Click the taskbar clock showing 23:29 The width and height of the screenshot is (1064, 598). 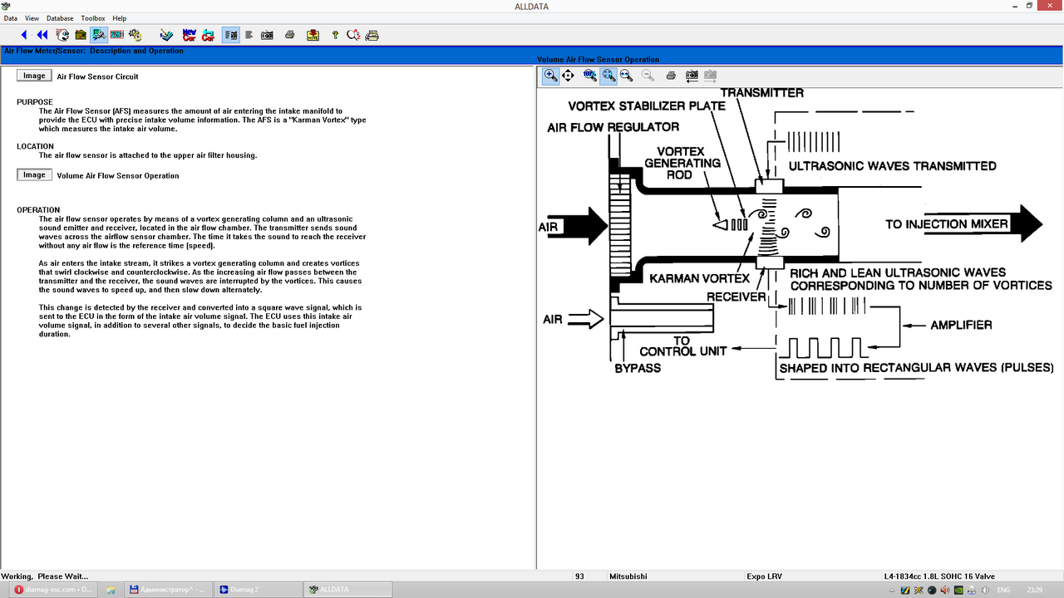pyautogui.click(x=1034, y=590)
